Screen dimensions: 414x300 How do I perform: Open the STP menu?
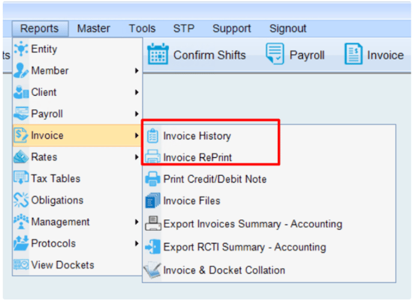[184, 28]
